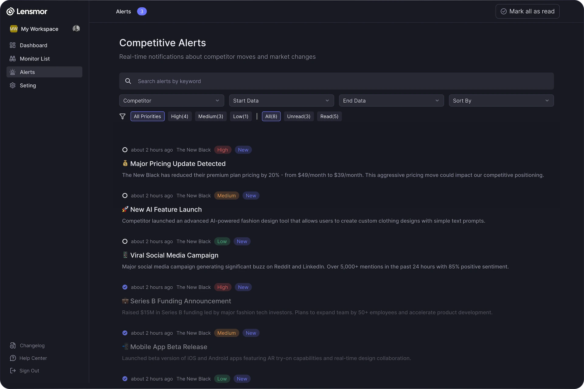
Task: Open the Viral Social Media Campaign alert
Action: click(x=174, y=255)
